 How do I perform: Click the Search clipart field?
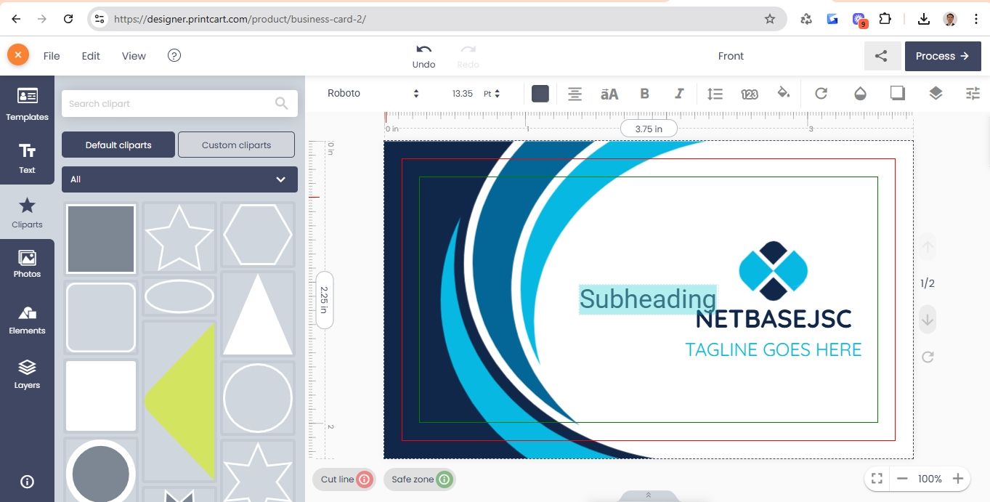(x=171, y=104)
